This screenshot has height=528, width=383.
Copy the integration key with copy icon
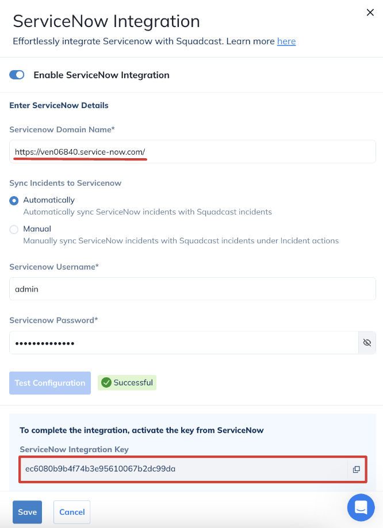[x=357, y=469]
